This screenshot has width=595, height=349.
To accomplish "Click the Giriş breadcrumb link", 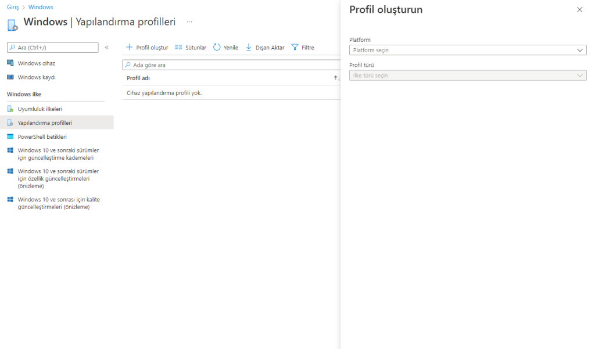I will point(13,7).
